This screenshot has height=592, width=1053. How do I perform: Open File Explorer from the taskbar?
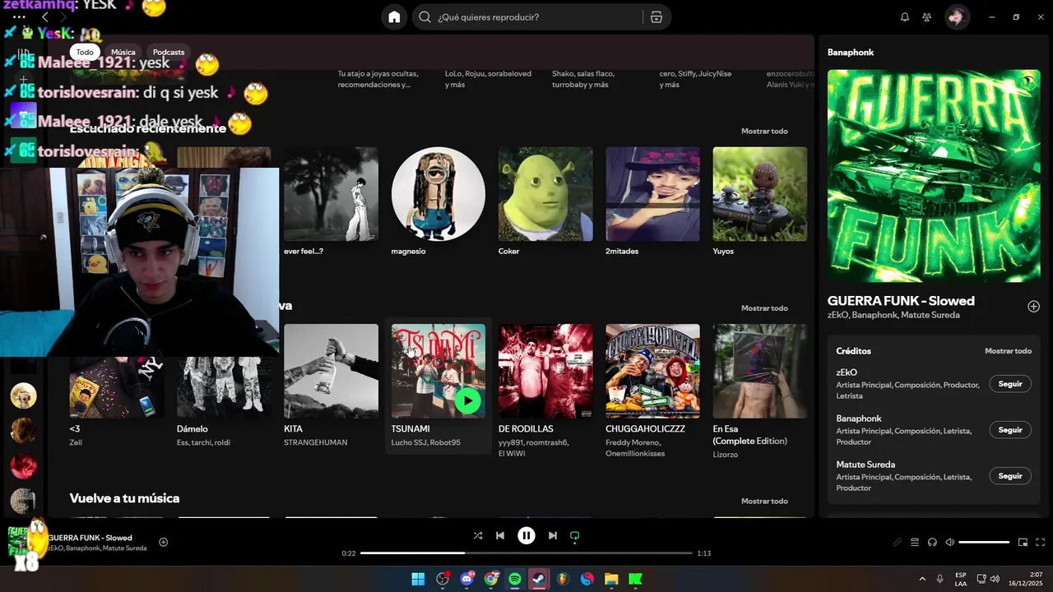pos(611,579)
